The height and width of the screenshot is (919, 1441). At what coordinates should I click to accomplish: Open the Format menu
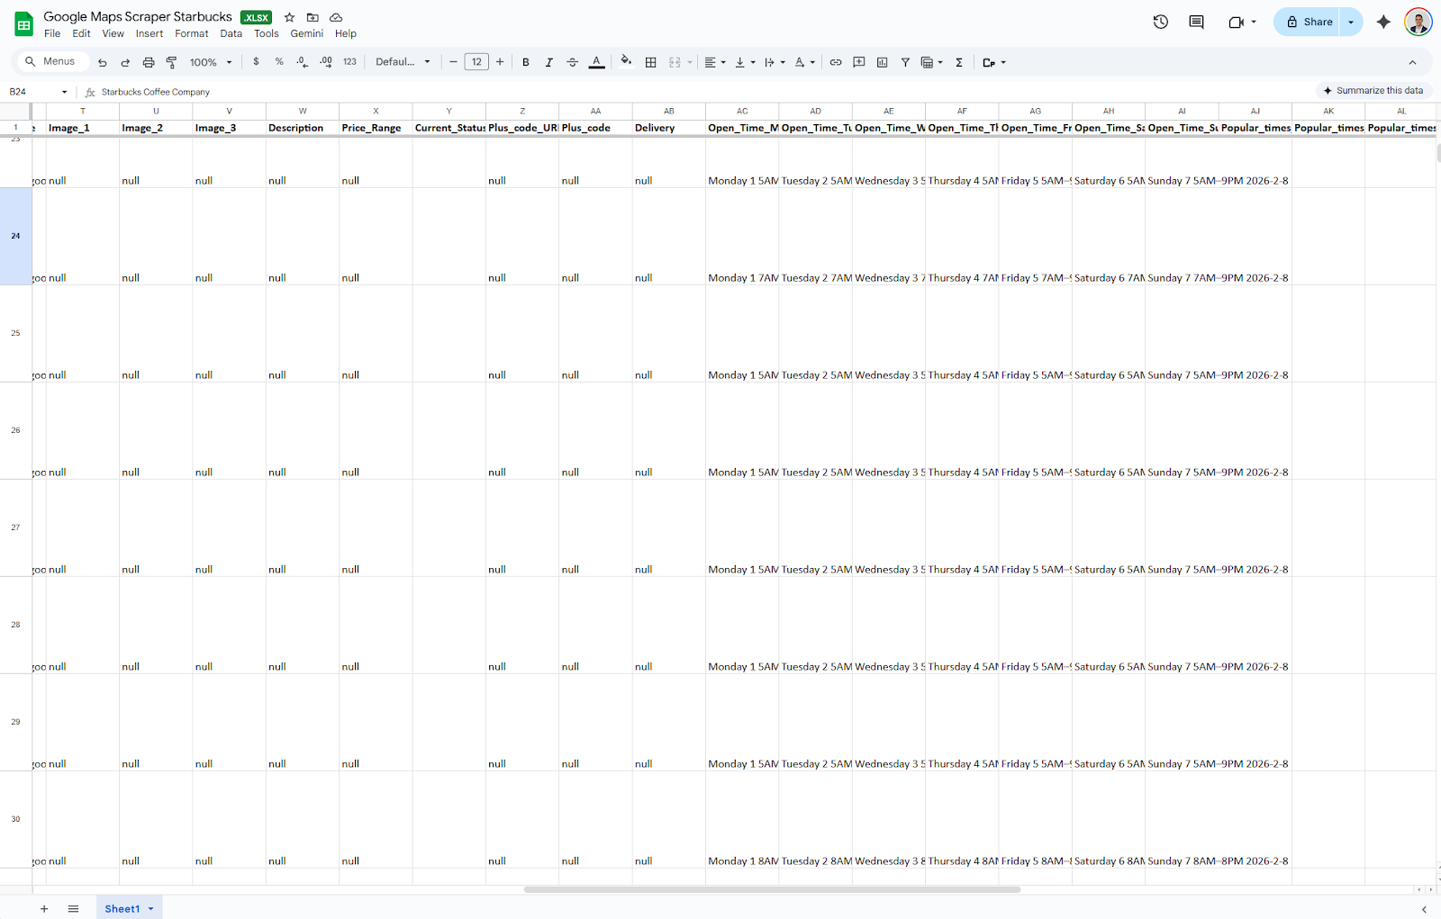click(191, 33)
